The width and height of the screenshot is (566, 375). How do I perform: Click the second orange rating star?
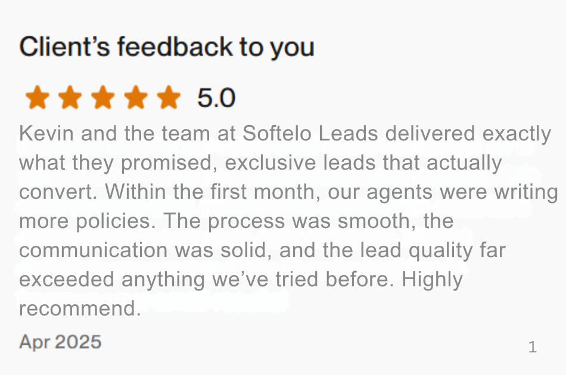(70, 98)
